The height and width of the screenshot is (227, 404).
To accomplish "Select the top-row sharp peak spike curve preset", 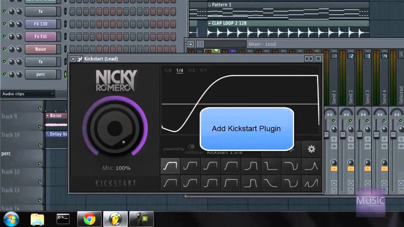I will tap(311, 166).
